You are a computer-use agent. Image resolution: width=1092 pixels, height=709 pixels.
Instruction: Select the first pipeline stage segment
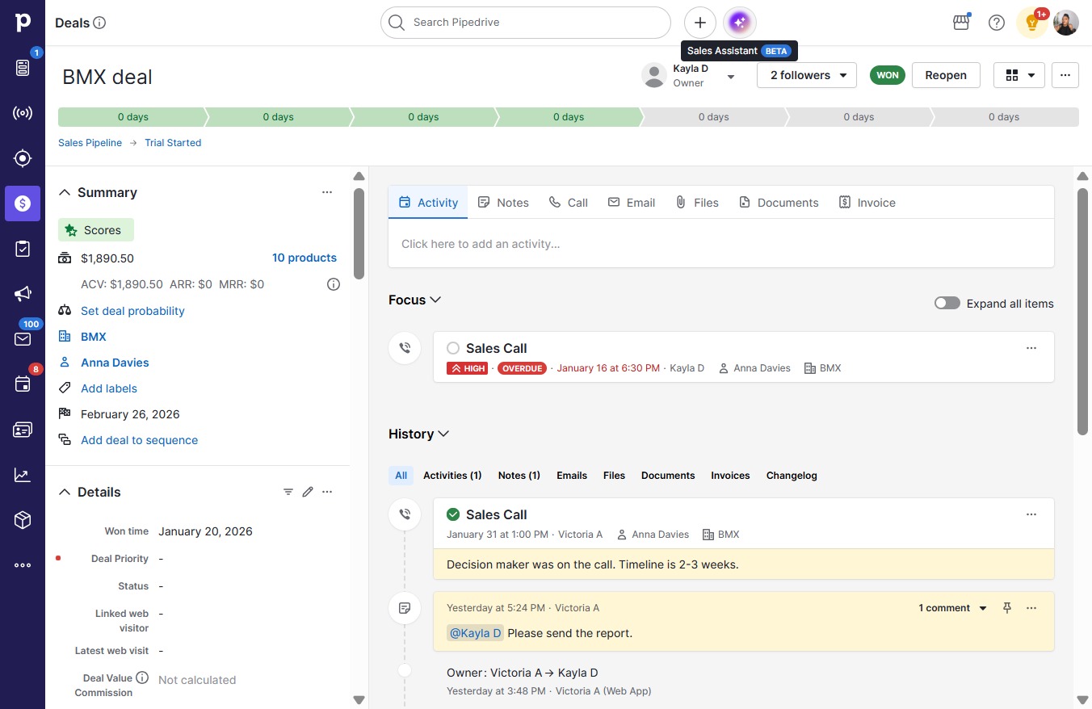click(132, 117)
